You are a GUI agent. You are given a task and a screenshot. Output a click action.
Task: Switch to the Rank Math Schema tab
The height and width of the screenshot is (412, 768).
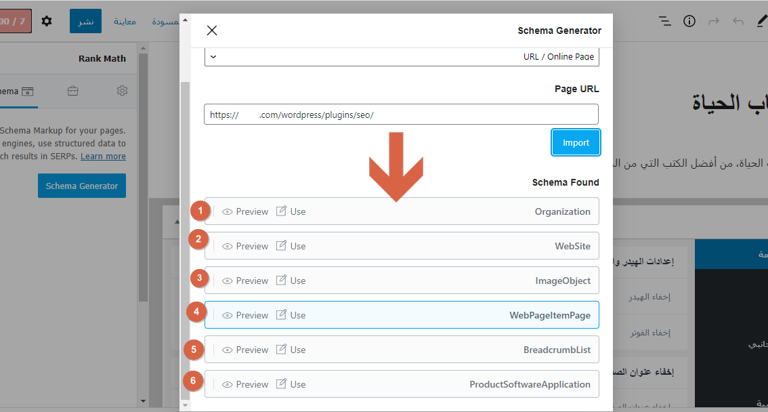click(x=17, y=91)
